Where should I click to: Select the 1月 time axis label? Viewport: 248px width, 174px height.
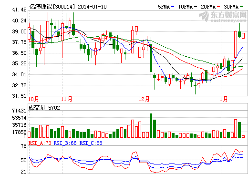click(224, 99)
